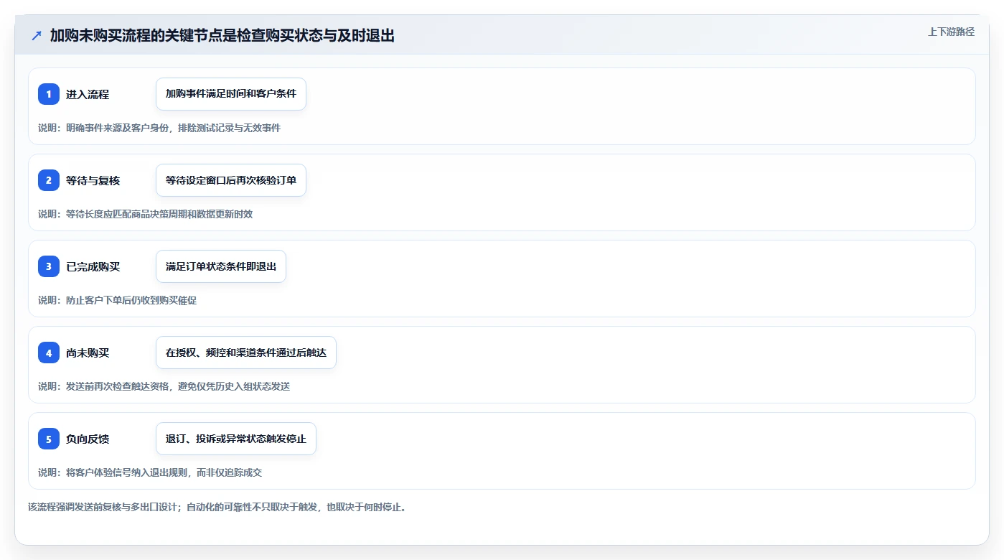Viewport: 1004px width, 560px height.
Task: Click the note 发送前再次检查触达资格
Action: click(x=164, y=386)
